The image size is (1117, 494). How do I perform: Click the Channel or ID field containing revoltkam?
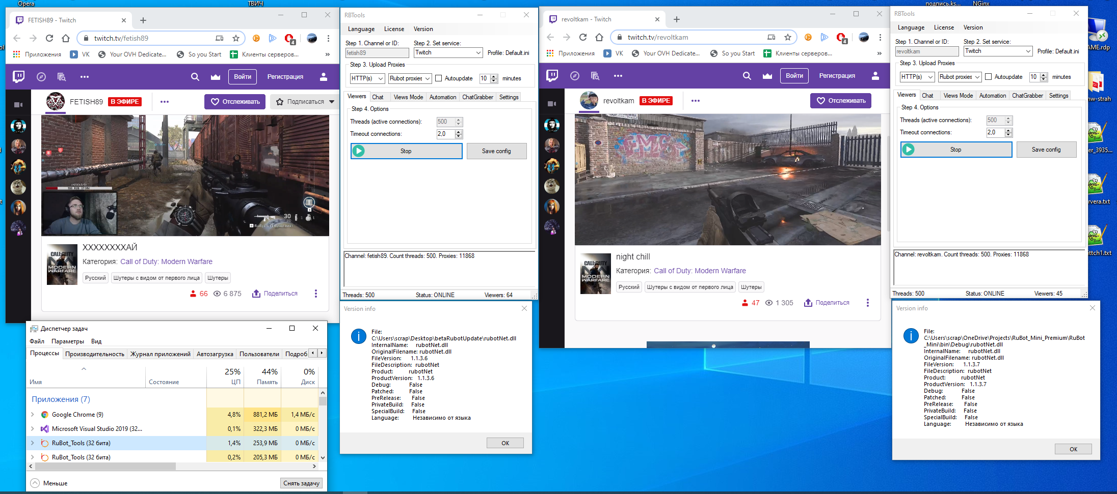pos(926,51)
